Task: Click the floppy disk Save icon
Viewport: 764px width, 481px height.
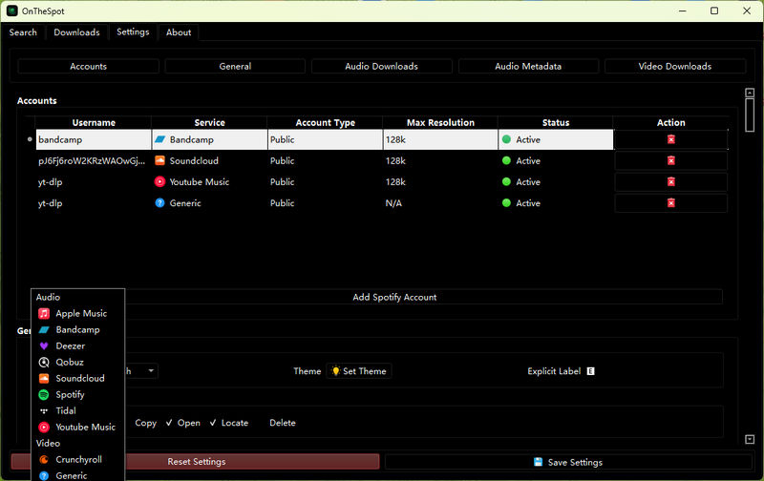Action: pyautogui.click(x=538, y=462)
